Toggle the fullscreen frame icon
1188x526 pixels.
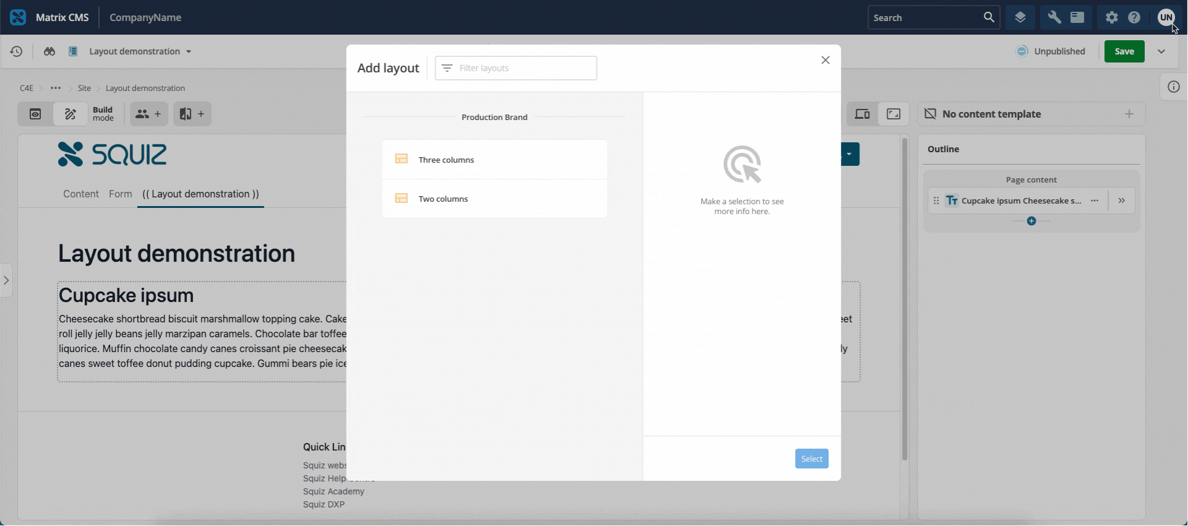[x=893, y=114]
